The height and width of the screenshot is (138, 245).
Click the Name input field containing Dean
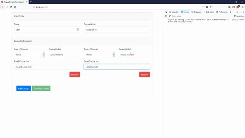click(47, 30)
